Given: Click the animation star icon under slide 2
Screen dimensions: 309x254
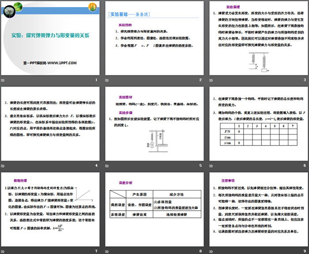Looking at the screenshot, I should [108, 80].
